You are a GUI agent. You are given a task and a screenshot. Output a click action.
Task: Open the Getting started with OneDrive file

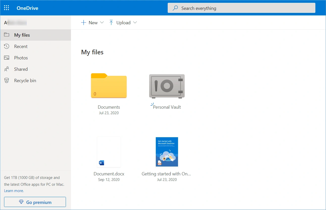167,152
